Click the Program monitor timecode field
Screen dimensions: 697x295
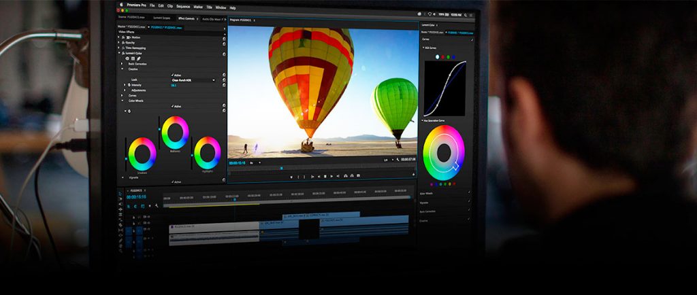click(x=237, y=163)
